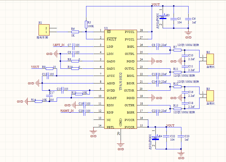Click the AVCC pin name
This screenshot has height=162, width=226.
coord(111,76)
